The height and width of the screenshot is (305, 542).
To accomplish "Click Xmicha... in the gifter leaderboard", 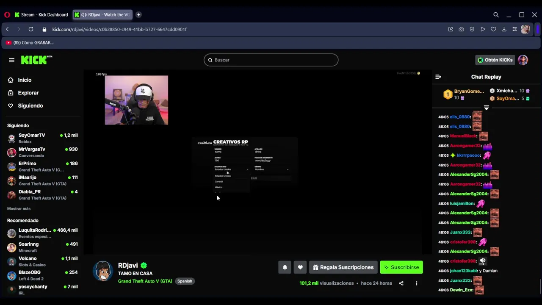I will 507,91.
